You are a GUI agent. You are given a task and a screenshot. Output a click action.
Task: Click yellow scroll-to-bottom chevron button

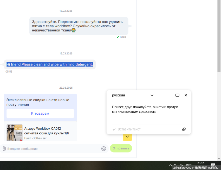pos(127,137)
